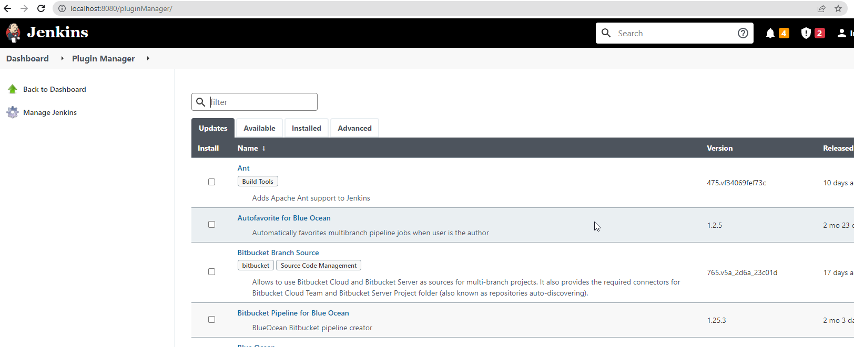Click the orange notification count badge 4
This screenshot has height=347, width=854.
click(784, 33)
